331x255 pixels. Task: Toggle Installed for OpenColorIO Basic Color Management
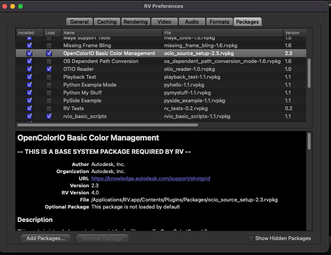pos(30,53)
